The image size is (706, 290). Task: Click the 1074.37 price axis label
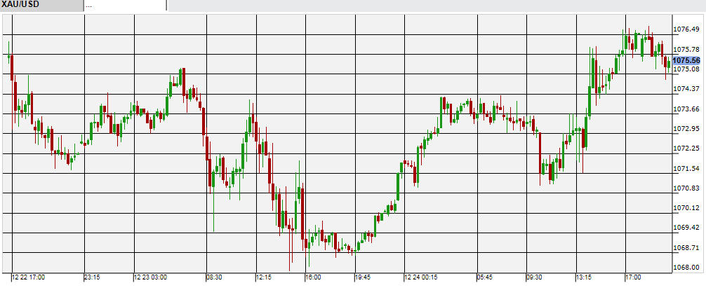[684, 89]
